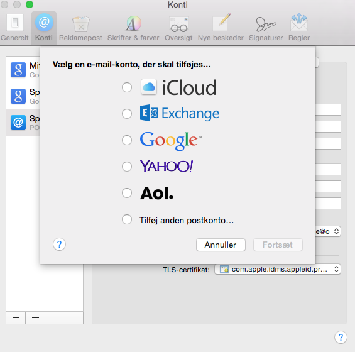This screenshot has height=352, width=355.
Task: Click the Fortsæt button
Action: [x=278, y=245]
